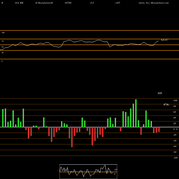Click the histogram axis label 40
The width and height of the screenshot is (179, 179).
point(175,118)
